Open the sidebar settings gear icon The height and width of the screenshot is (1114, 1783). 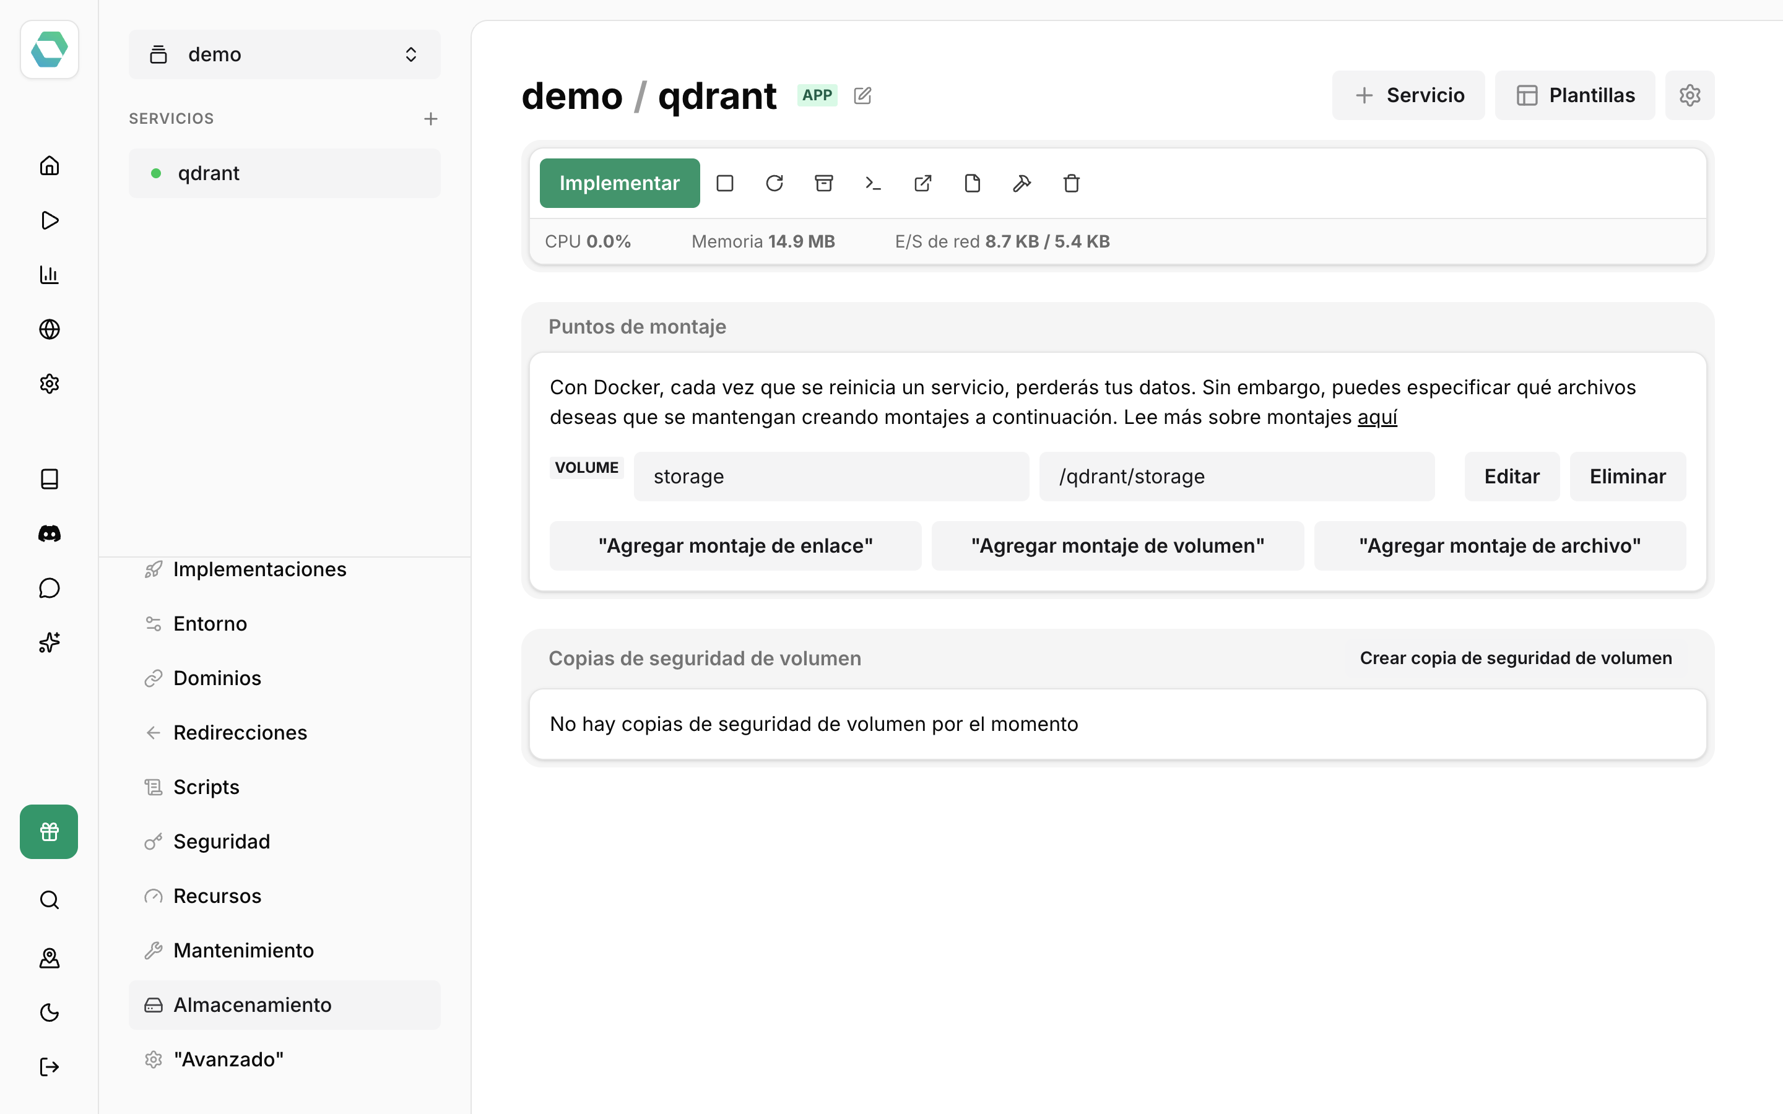pyautogui.click(x=50, y=384)
